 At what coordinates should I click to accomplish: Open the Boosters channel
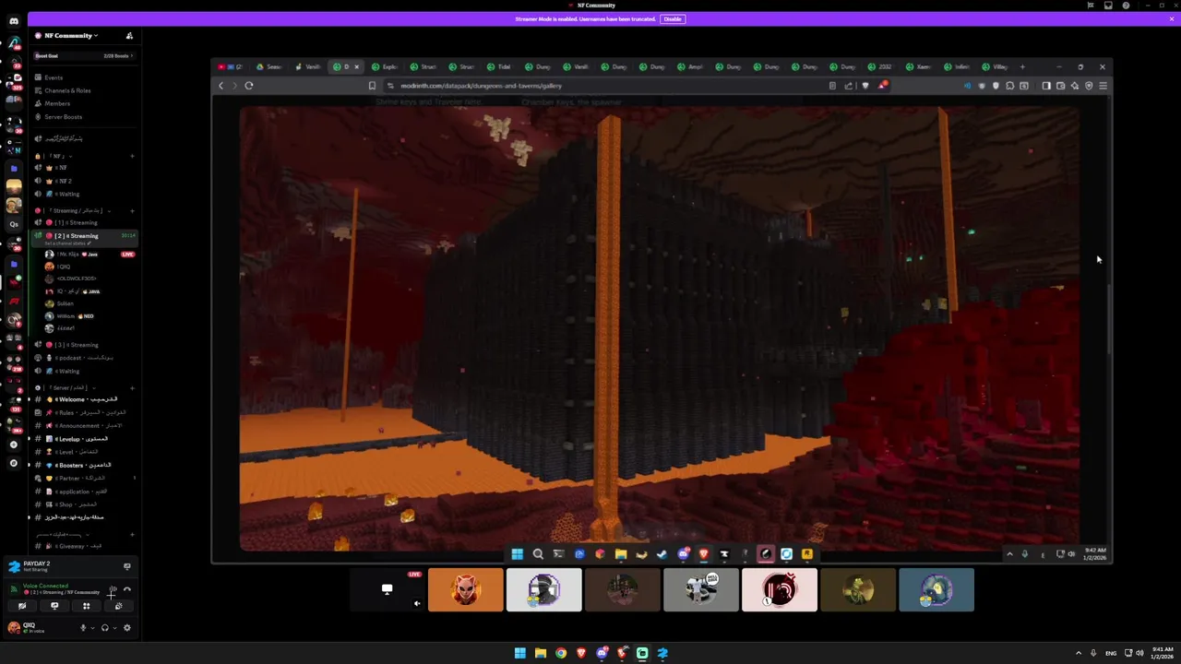click(84, 465)
